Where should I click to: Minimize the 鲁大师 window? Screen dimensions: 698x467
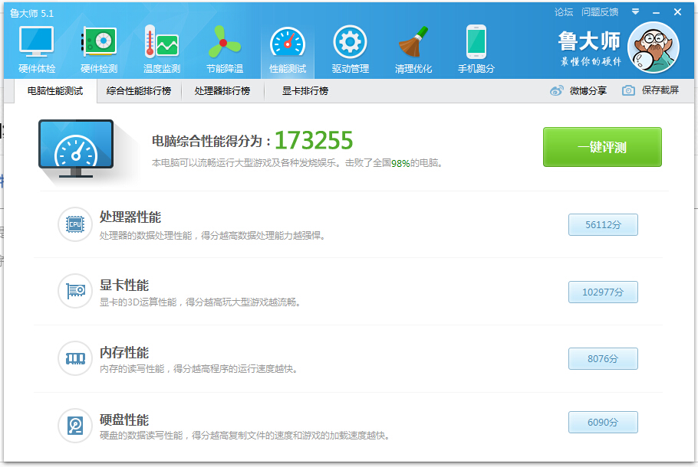pyautogui.click(x=656, y=12)
